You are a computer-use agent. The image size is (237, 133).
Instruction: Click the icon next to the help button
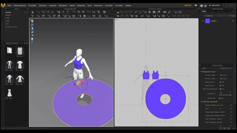coord(206,6)
